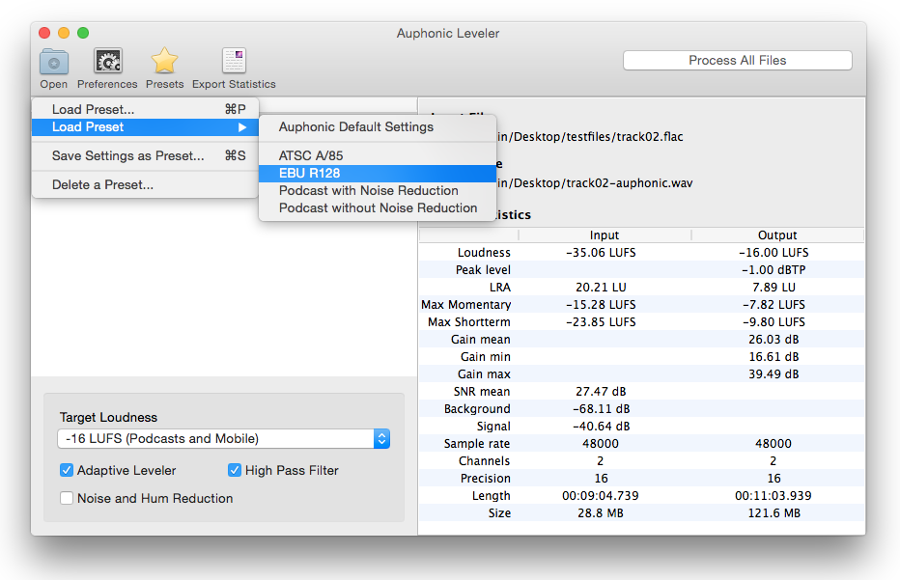This screenshot has height=580, width=900.
Task: Click the Gain max 39.49 dB value
Action: point(773,374)
